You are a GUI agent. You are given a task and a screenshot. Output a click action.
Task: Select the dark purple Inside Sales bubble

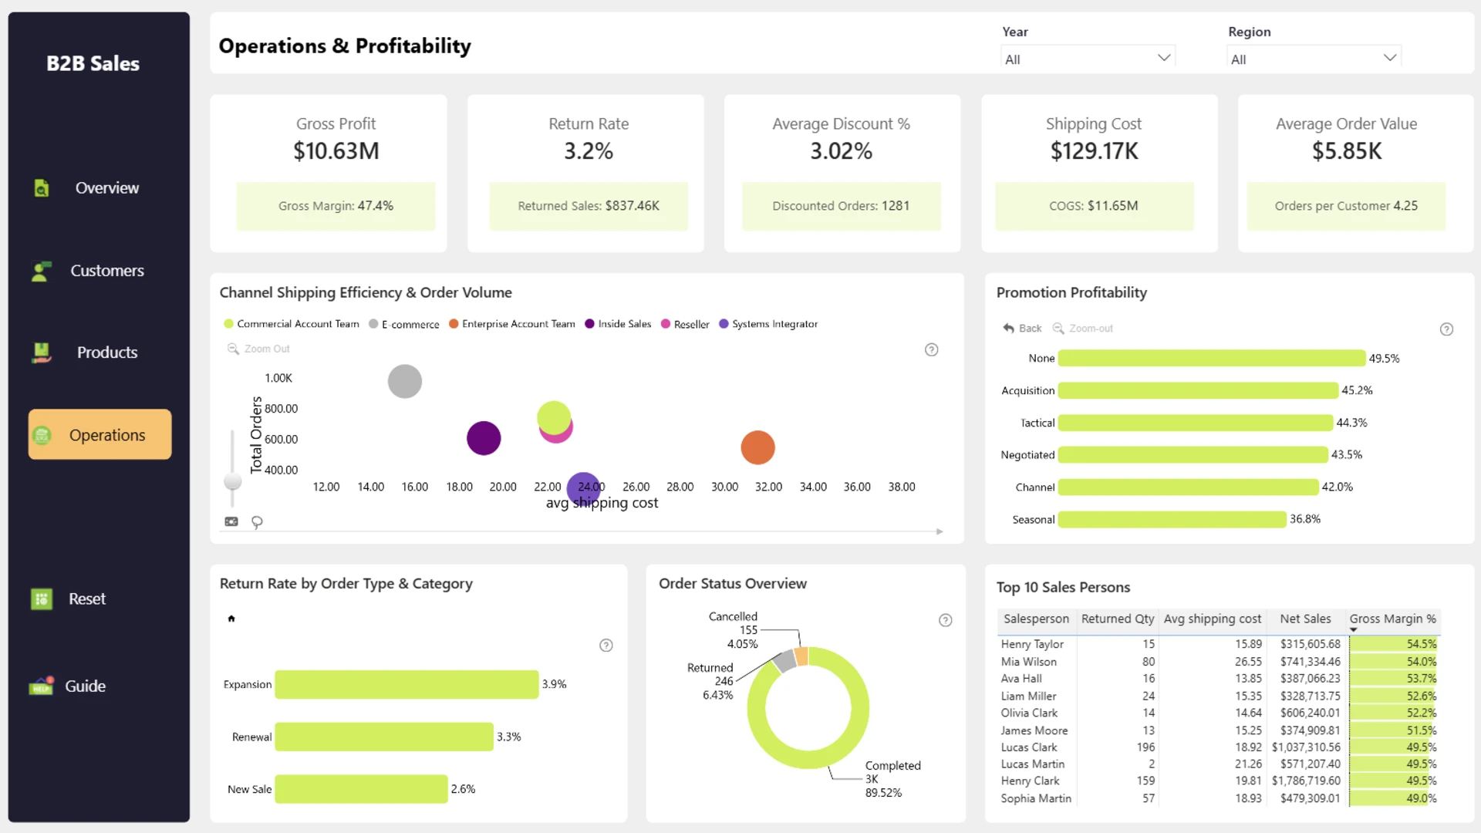pyautogui.click(x=484, y=438)
